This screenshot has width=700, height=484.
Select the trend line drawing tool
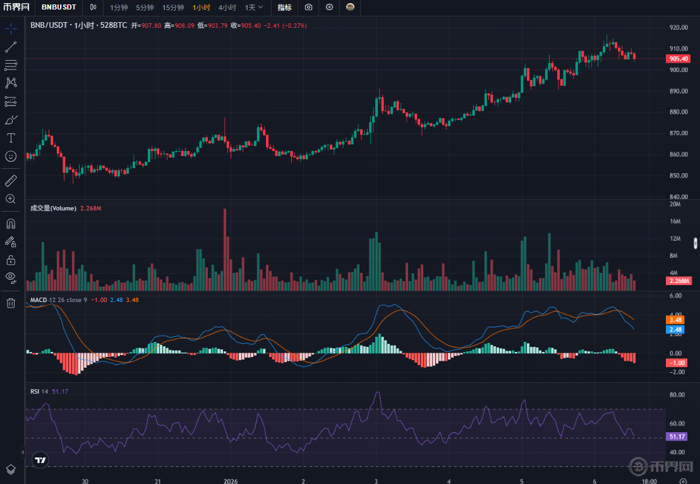11,47
